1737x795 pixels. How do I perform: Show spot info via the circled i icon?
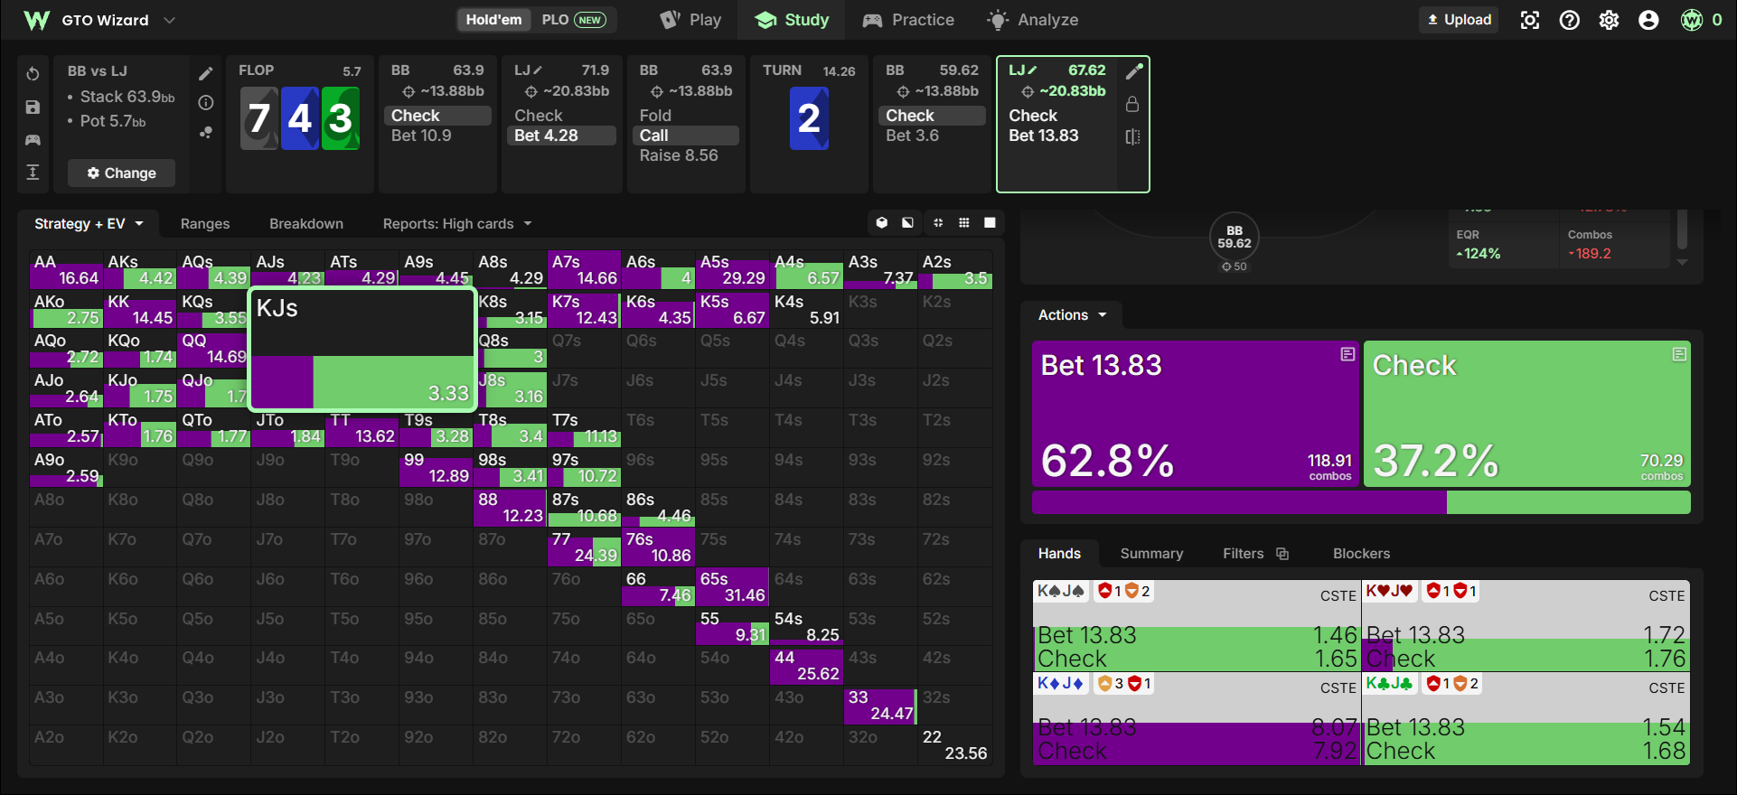click(x=206, y=103)
